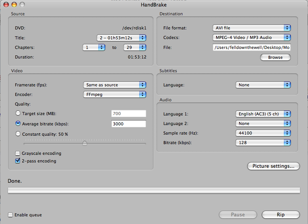The width and height of the screenshot is (308, 224).
Task: Click the constant quality slider thumb
Action: click(x=85, y=143)
